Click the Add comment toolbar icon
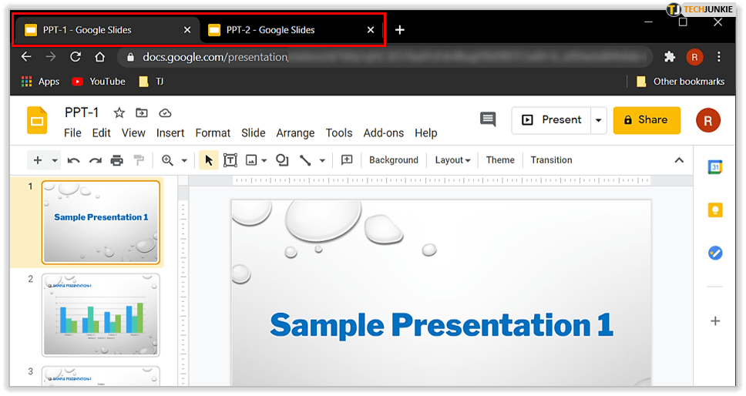This screenshot has width=746, height=396. 347,160
